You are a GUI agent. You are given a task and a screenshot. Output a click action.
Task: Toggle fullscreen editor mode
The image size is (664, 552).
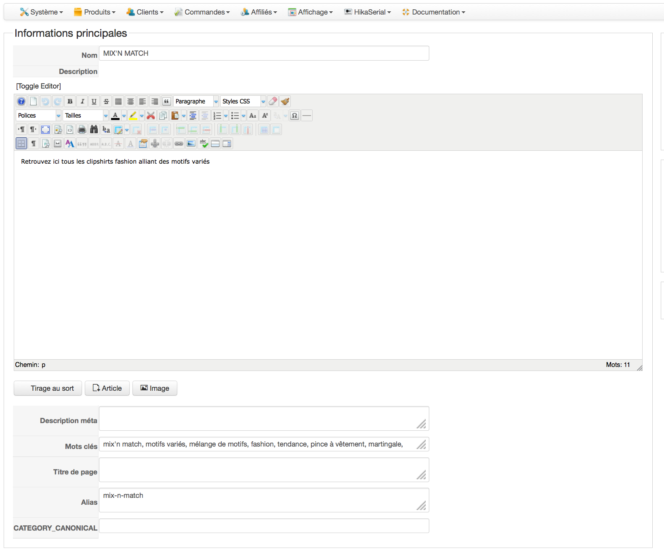(x=46, y=130)
